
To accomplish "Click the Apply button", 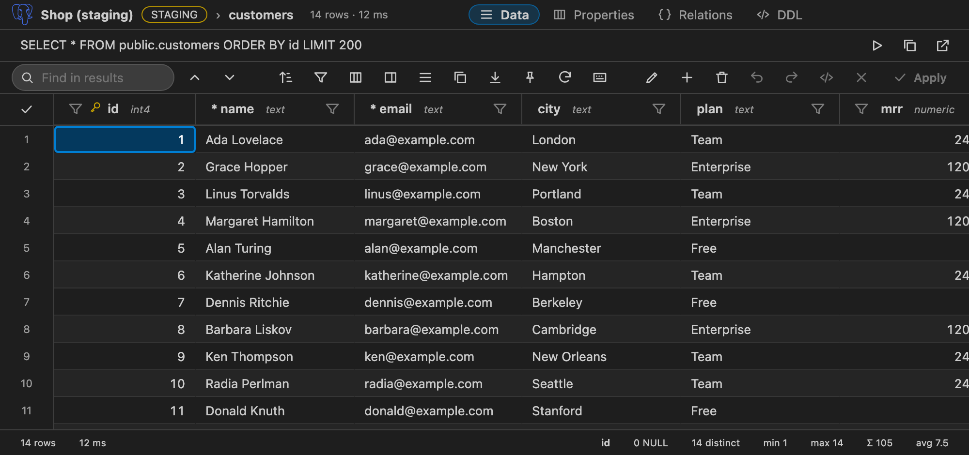I will (x=921, y=77).
